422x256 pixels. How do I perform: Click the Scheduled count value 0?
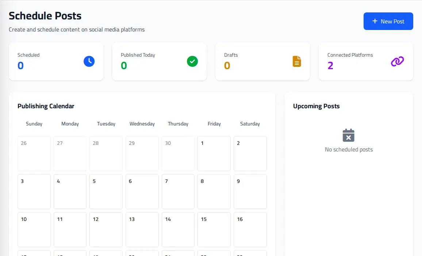coord(20,65)
